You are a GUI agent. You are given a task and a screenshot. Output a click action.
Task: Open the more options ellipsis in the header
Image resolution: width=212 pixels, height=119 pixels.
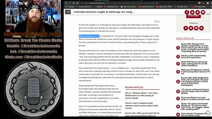(x=208, y=12)
